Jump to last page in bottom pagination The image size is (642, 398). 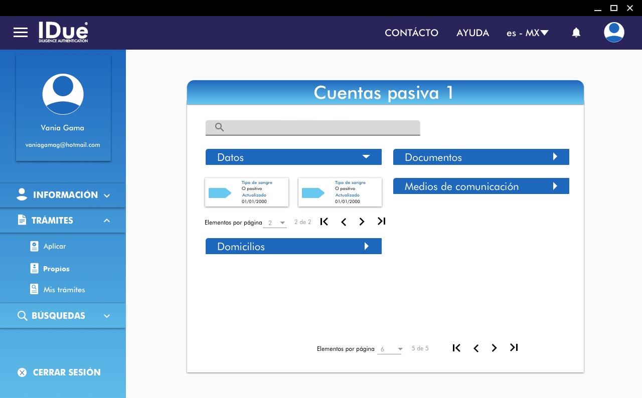(514, 348)
